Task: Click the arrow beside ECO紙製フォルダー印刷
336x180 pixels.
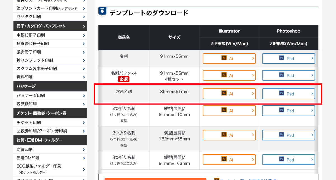Action: 84,169
